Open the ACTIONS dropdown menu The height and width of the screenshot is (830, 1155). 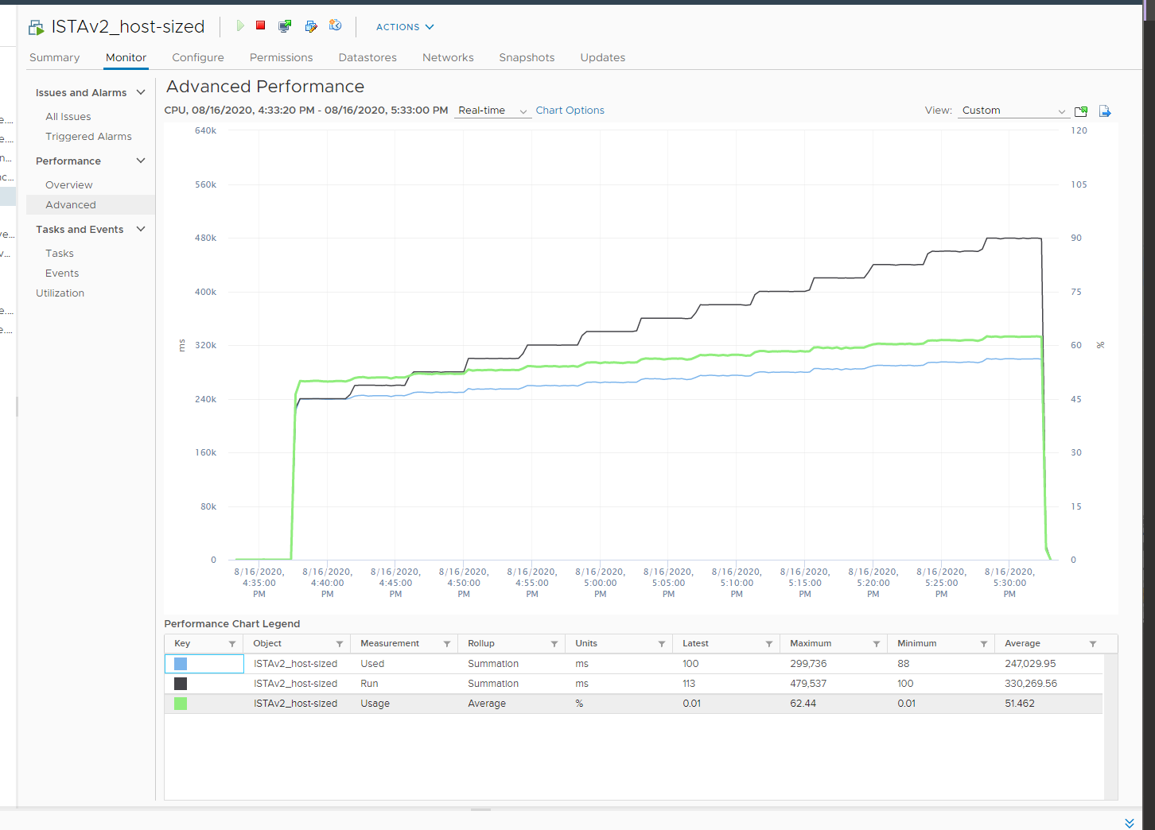point(405,27)
